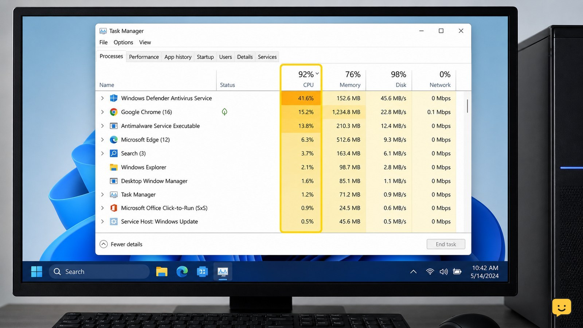The width and height of the screenshot is (583, 328).
Task: Click the Windows Explorer folder icon in list
Action: [114, 167]
